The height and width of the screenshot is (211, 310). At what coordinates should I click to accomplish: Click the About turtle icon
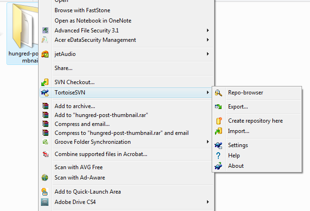click(x=218, y=166)
